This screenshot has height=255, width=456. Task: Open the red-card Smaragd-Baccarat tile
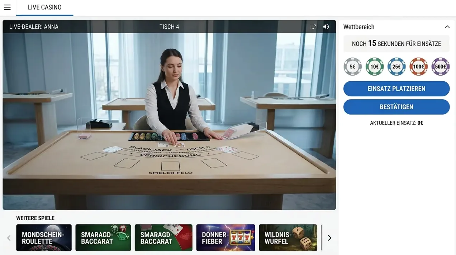[x=163, y=238]
